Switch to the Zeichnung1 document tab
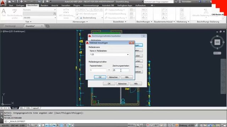This screenshot has height=127, width=227. (10, 26)
